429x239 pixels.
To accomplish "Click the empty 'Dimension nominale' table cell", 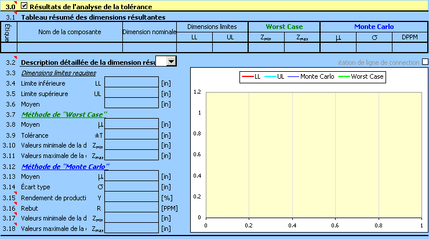I will (150, 47).
